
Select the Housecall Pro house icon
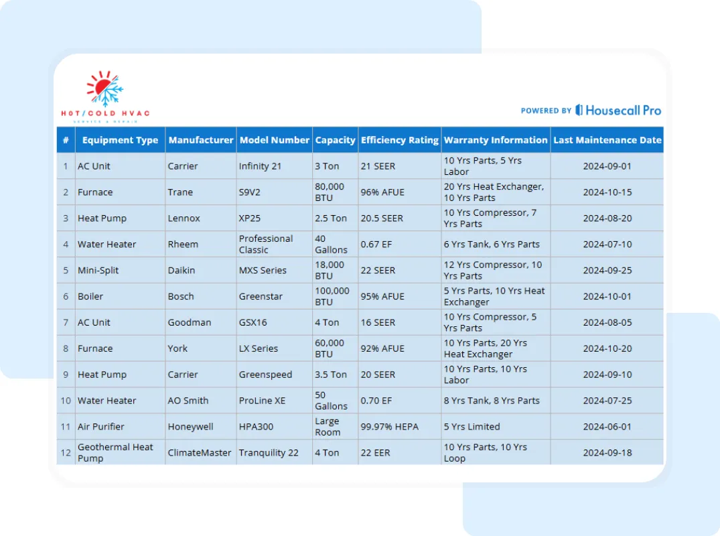[x=577, y=111]
